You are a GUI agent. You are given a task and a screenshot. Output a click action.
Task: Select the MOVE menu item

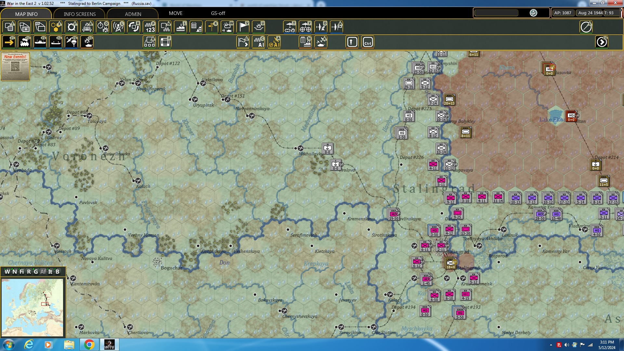[x=175, y=13]
